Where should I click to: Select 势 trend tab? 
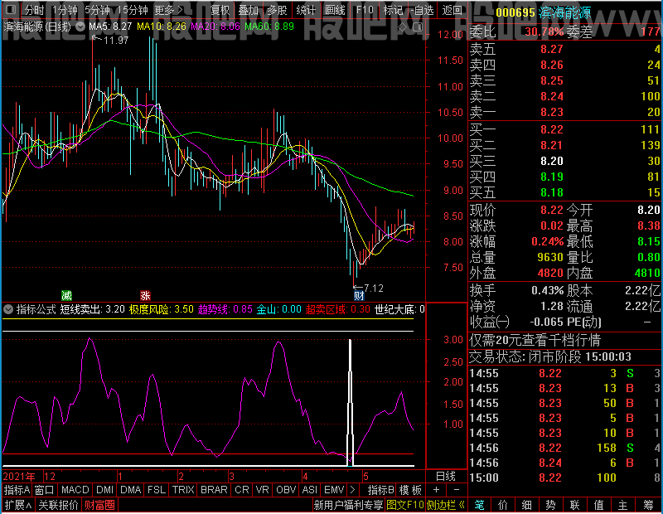pyautogui.click(x=550, y=505)
